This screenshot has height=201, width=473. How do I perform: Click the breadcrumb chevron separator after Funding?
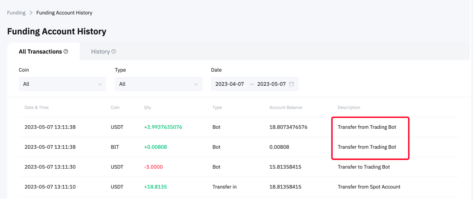pyautogui.click(x=31, y=13)
